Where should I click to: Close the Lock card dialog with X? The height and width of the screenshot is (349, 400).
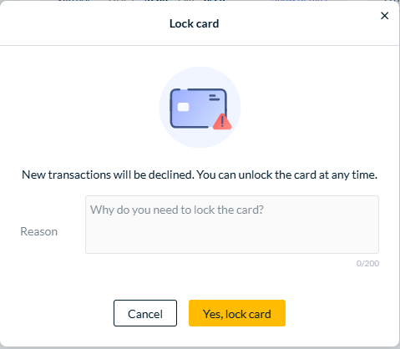click(384, 16)
